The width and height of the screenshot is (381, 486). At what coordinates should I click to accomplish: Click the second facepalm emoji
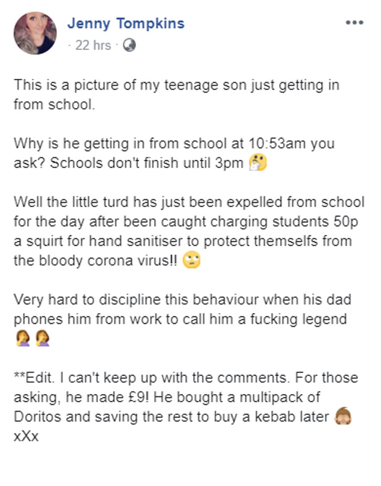(x=41, y=339)
